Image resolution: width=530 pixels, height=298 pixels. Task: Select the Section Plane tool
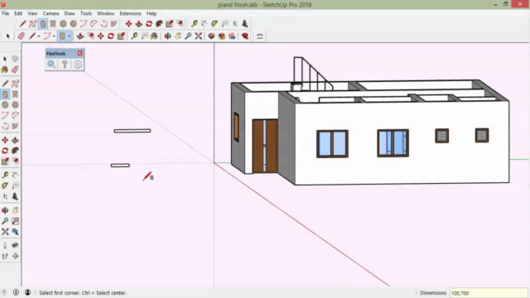point(15,256)
